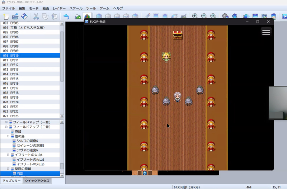287x189 pixels.
Task: Open the モード menu
Action: click(34, 8)
